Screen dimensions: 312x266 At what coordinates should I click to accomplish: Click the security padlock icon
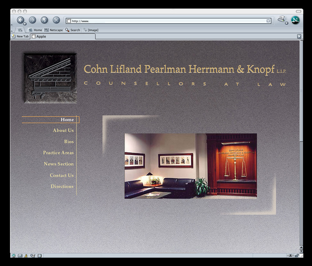297,256
